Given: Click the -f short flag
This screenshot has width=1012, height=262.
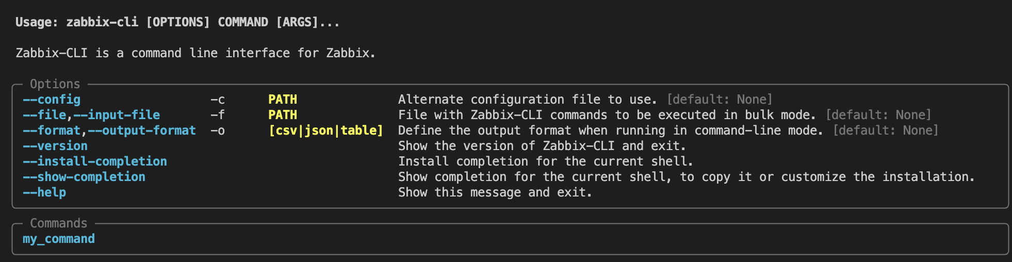Looking at the screenshot, I should [x=218, y=115].
